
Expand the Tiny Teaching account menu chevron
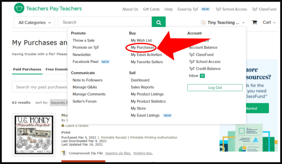pos(243,23)
